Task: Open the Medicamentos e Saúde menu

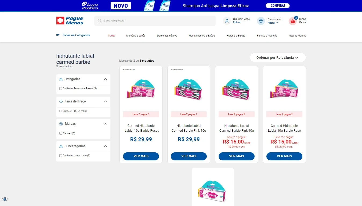Action: click(x=202, y=36)
